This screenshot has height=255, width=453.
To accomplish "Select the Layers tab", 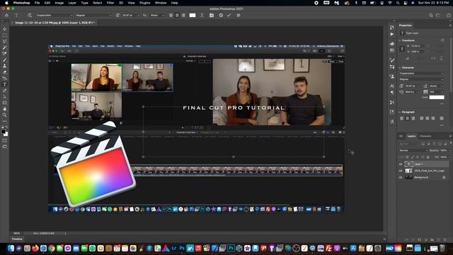I will [x=411, y=136].
